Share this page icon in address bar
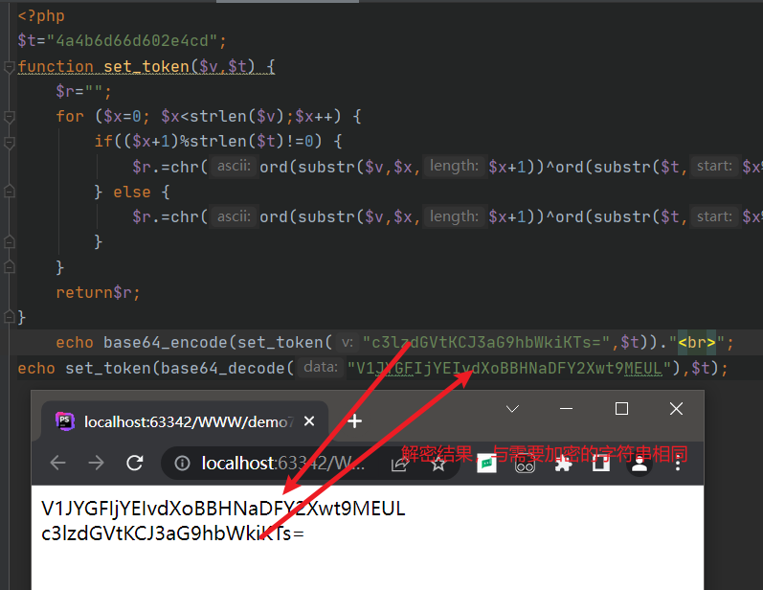Viewport: 763px width, 590px height. (x=400, y=464)
